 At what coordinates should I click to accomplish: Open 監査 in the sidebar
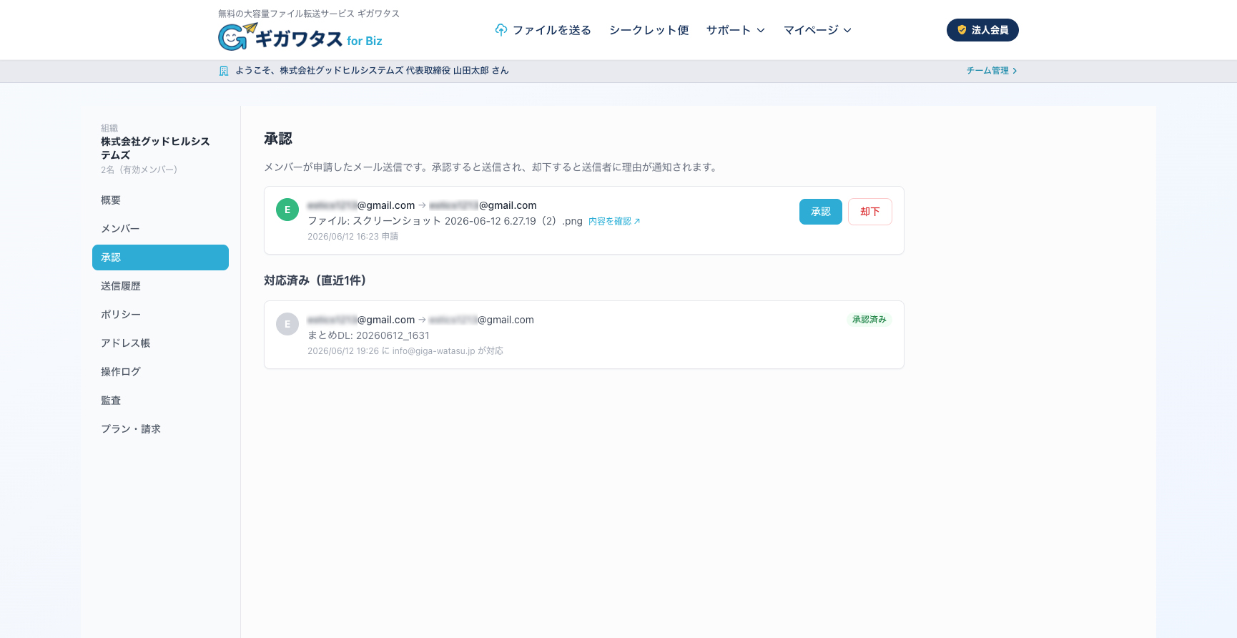[x=160, y=401]
